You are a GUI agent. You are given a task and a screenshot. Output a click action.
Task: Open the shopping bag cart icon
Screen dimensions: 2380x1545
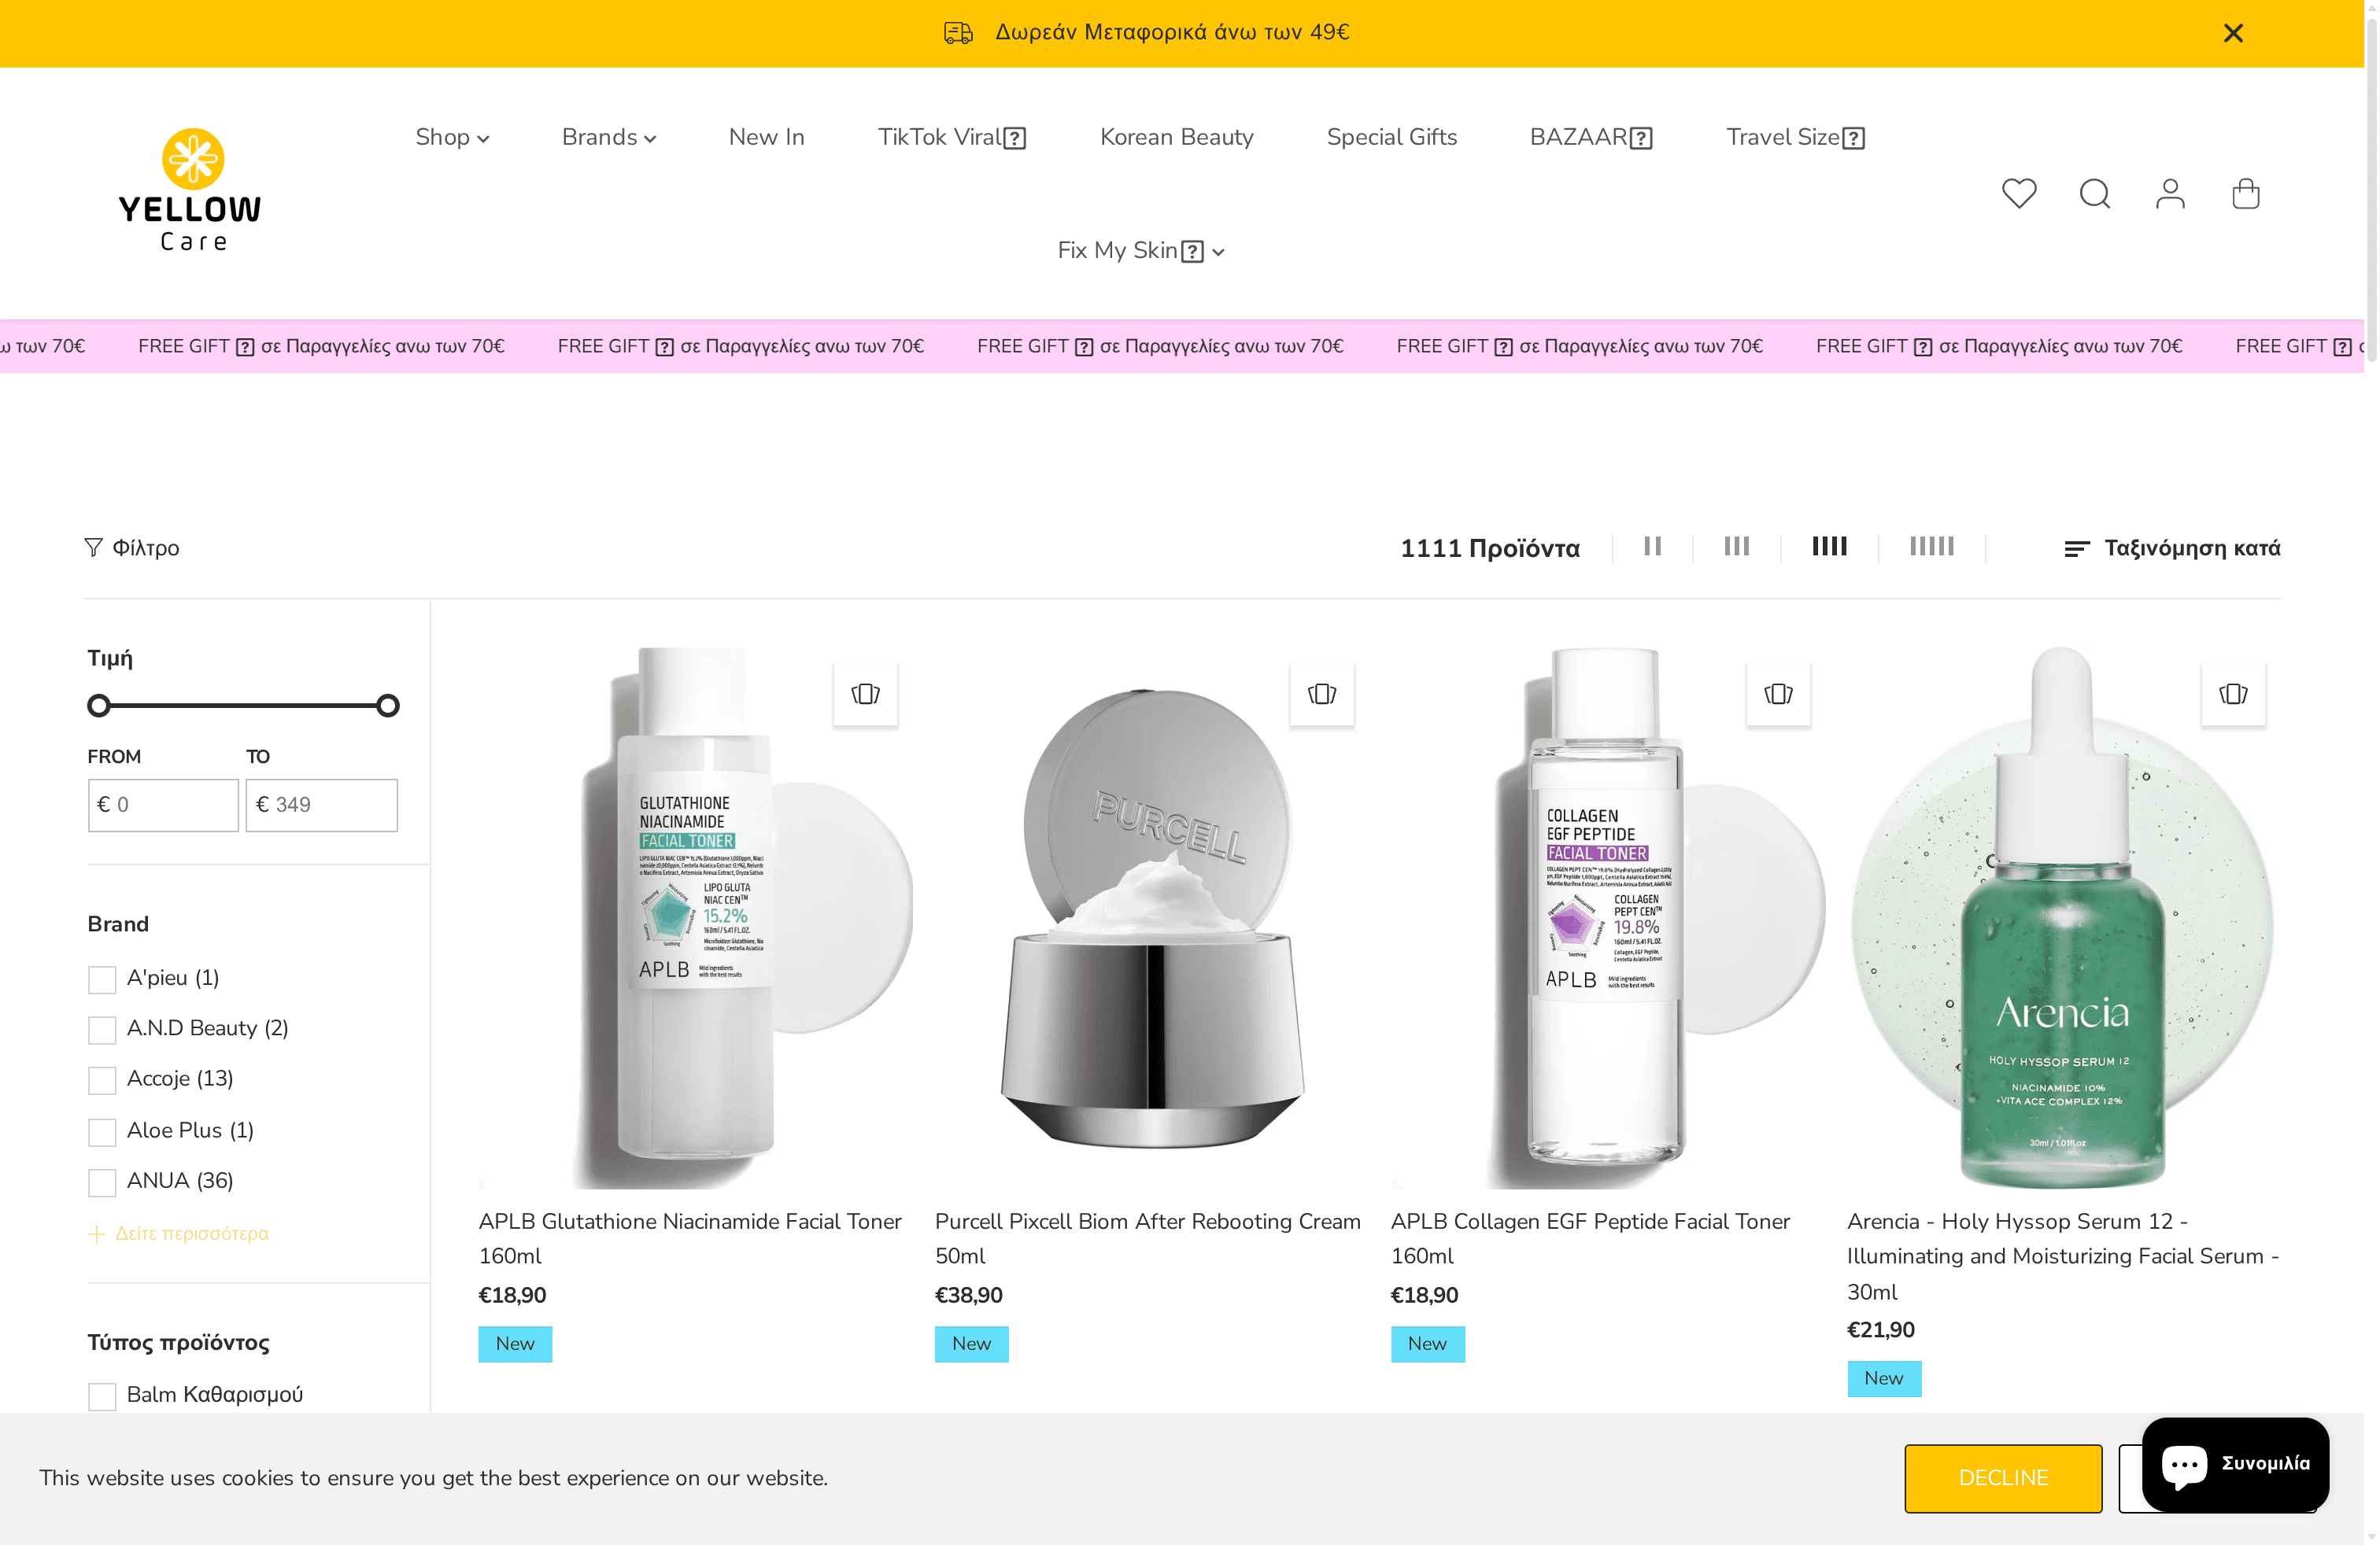(x=2245, y=193)
